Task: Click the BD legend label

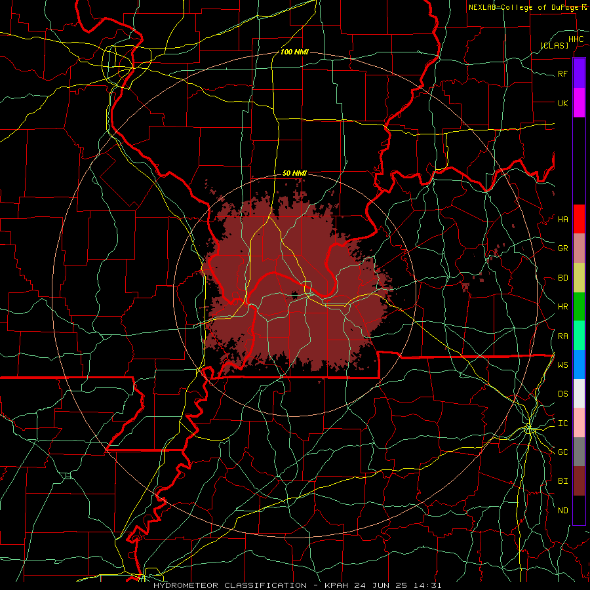Action: coord(562,278)
